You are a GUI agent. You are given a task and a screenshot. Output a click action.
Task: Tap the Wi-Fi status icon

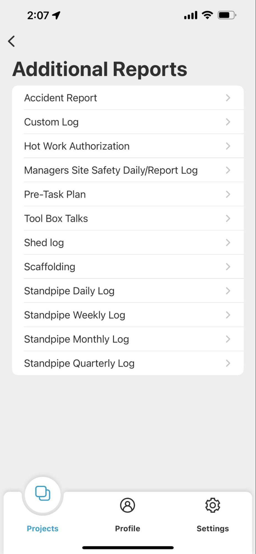[x=207, y=15]
